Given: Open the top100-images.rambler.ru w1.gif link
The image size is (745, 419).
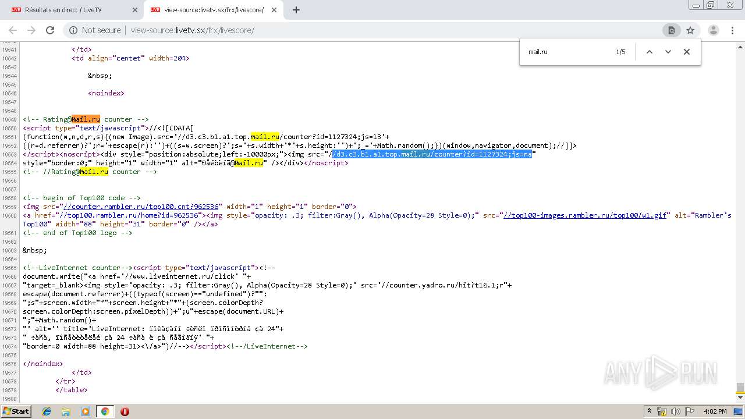Looking at the screenshot, I should (x=585, y=215).
